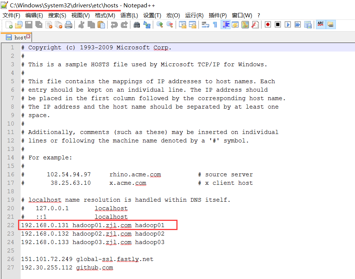Click 'global-ssl.fastly.net' on line 26

point(115,259)
